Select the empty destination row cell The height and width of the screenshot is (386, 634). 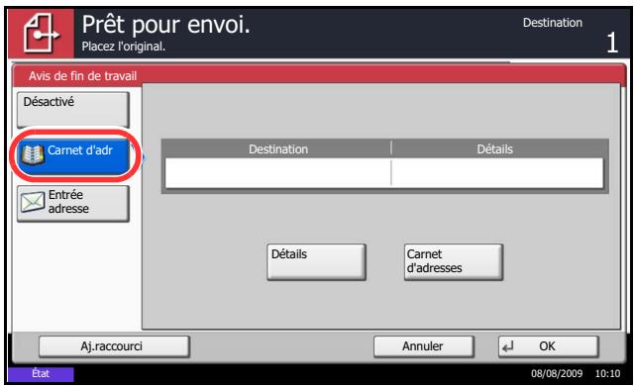pyautogui.click(x=277, y=173)
